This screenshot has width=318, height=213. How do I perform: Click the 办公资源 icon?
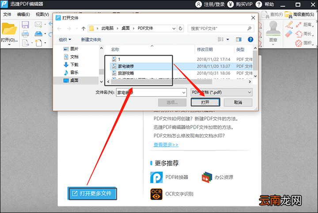pyautogui.click(x=207, y=177)
